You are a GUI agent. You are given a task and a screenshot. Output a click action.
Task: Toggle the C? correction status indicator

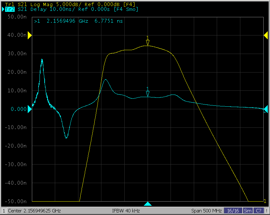[x=259, y=211]
